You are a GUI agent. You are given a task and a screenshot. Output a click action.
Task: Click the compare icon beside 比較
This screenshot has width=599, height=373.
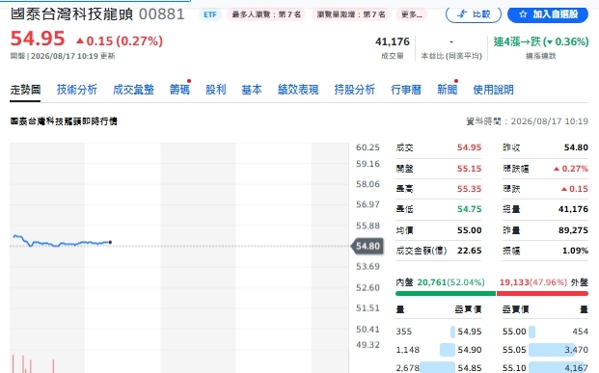coord(462,14)
